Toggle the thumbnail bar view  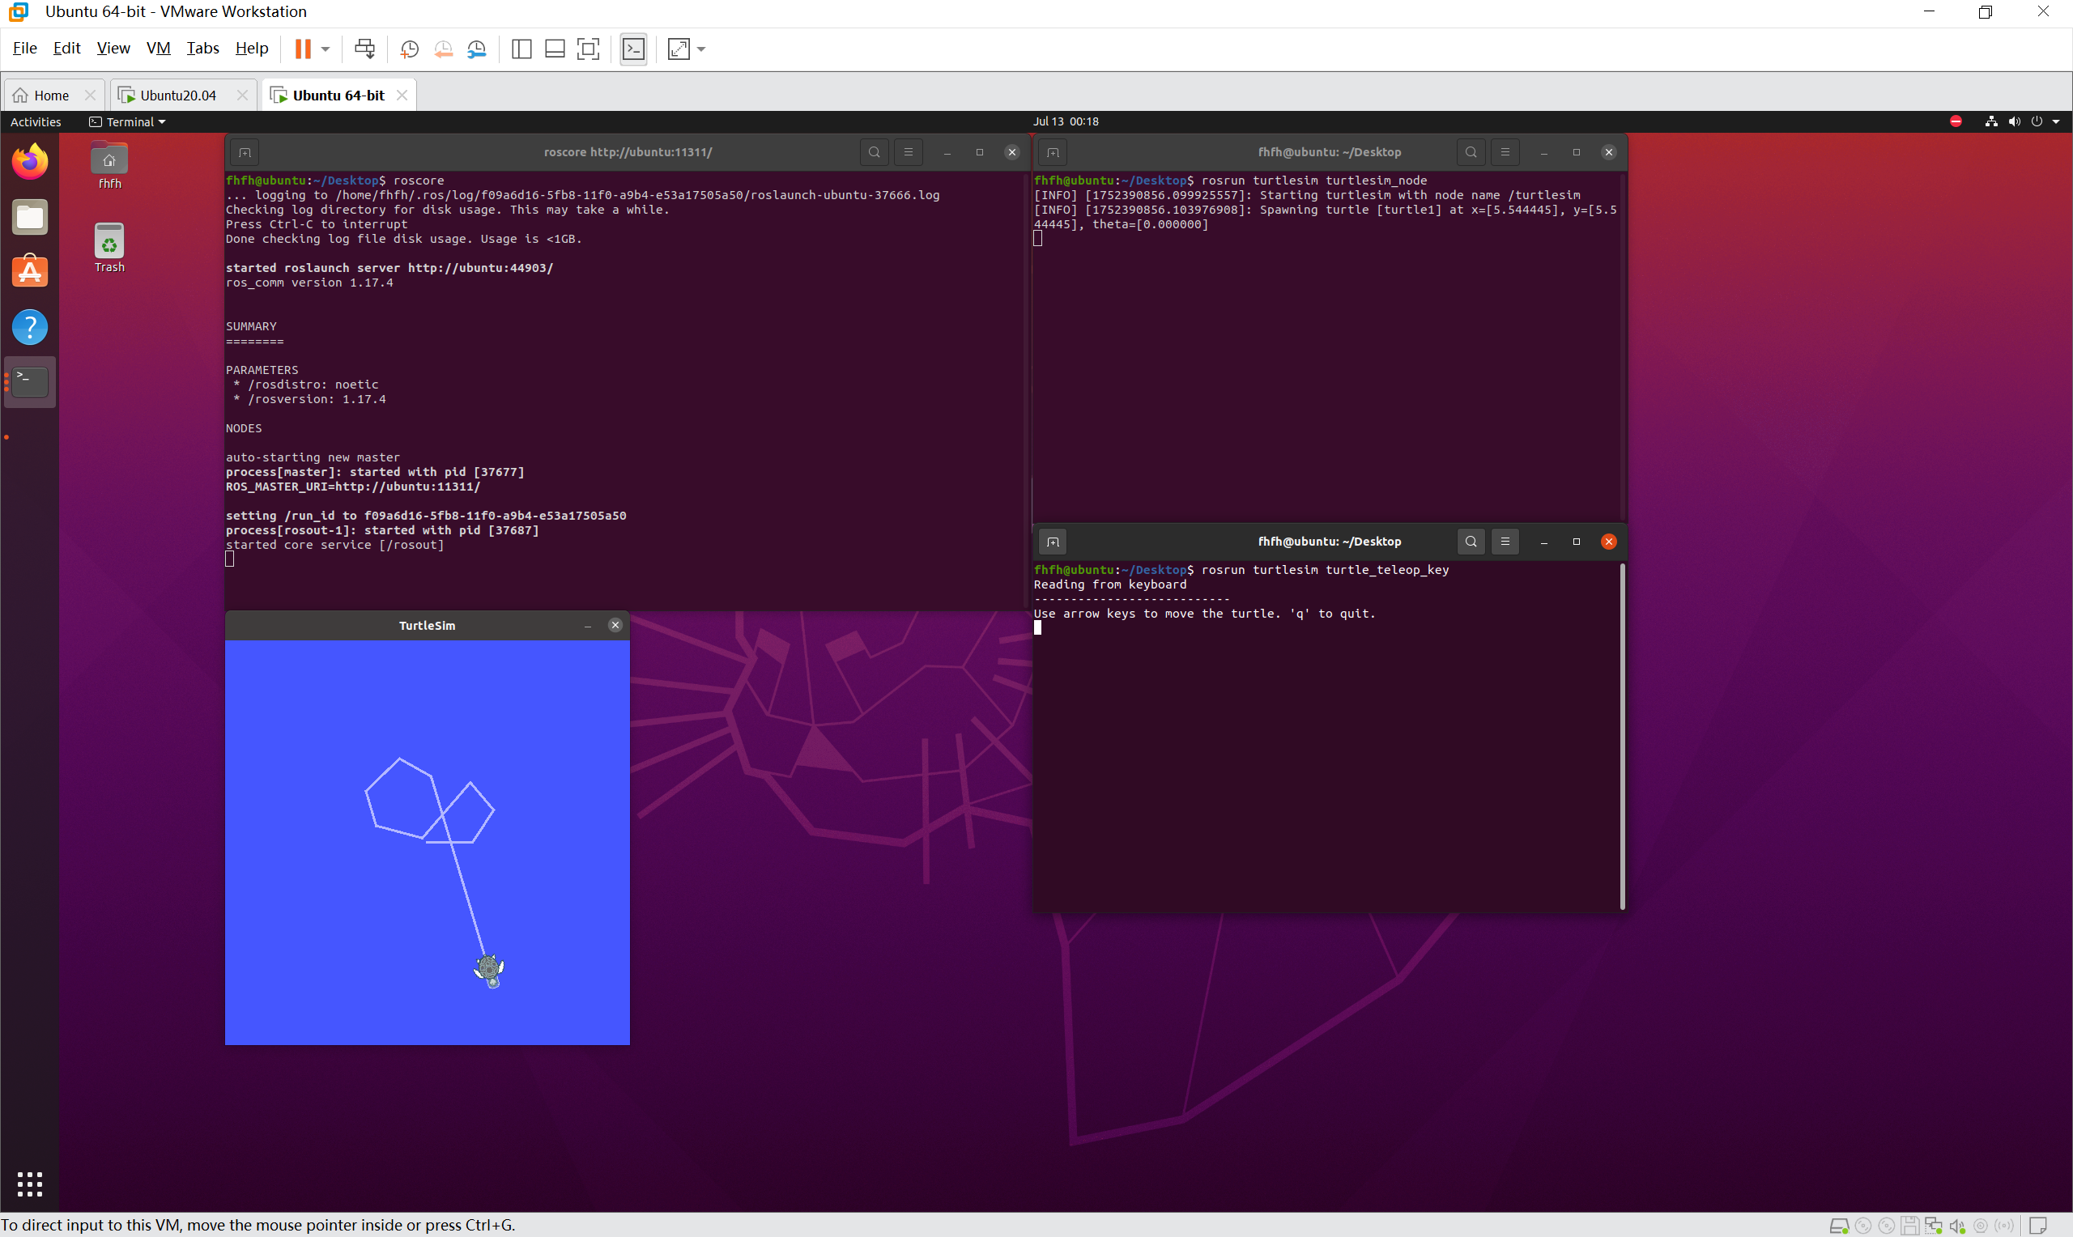pyautogui.click(x=555, y=49)
